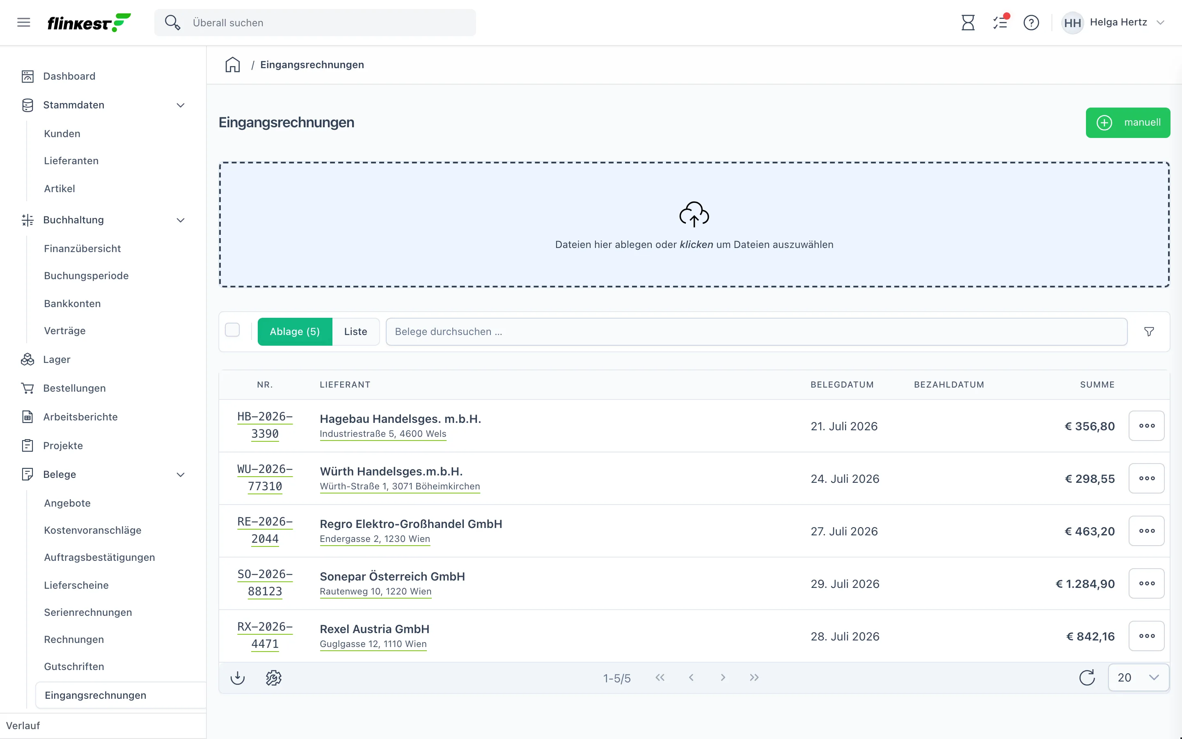The width and height of the screenshot is (1182, 739).
Task: Switch to the Ablage (5) tab
Action: coord(295,331)
